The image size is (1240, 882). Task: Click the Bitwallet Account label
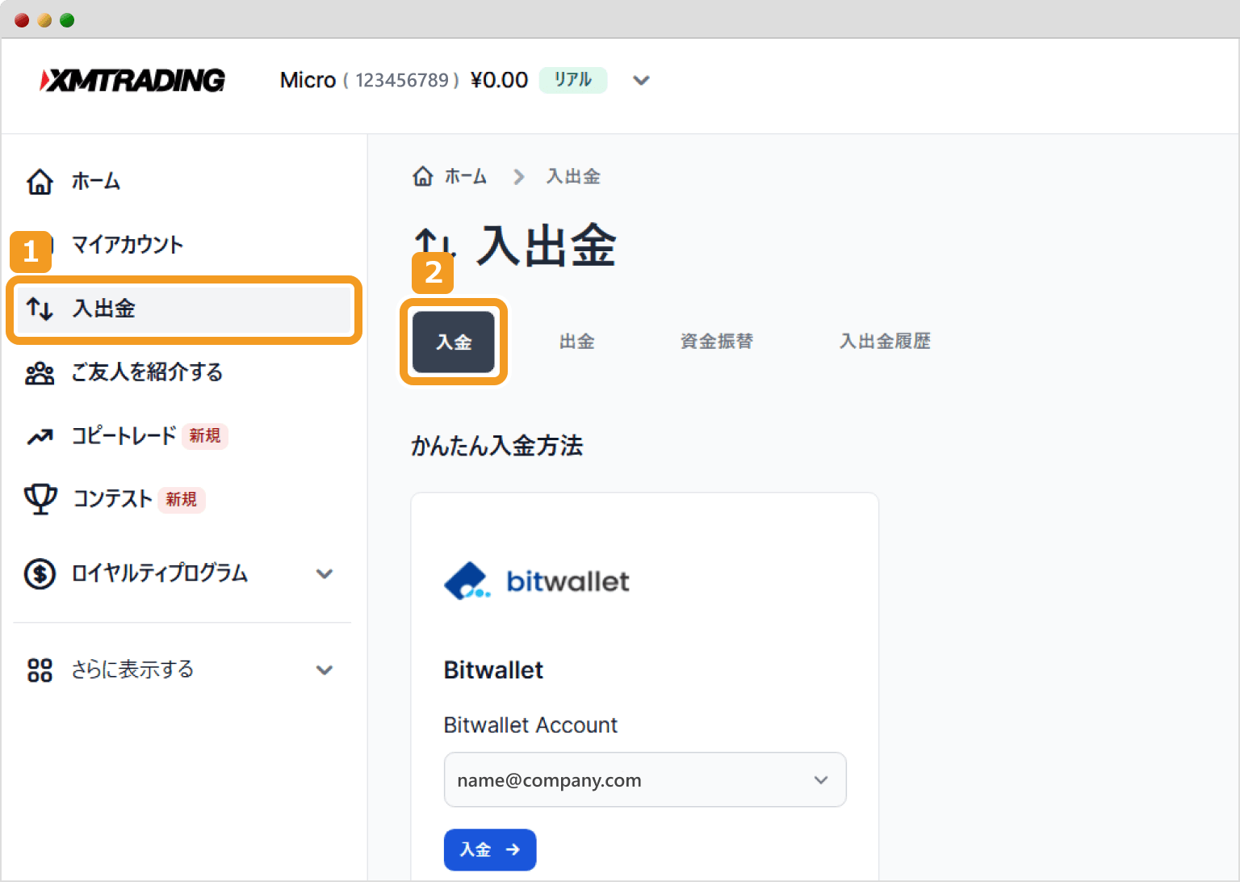531,725
